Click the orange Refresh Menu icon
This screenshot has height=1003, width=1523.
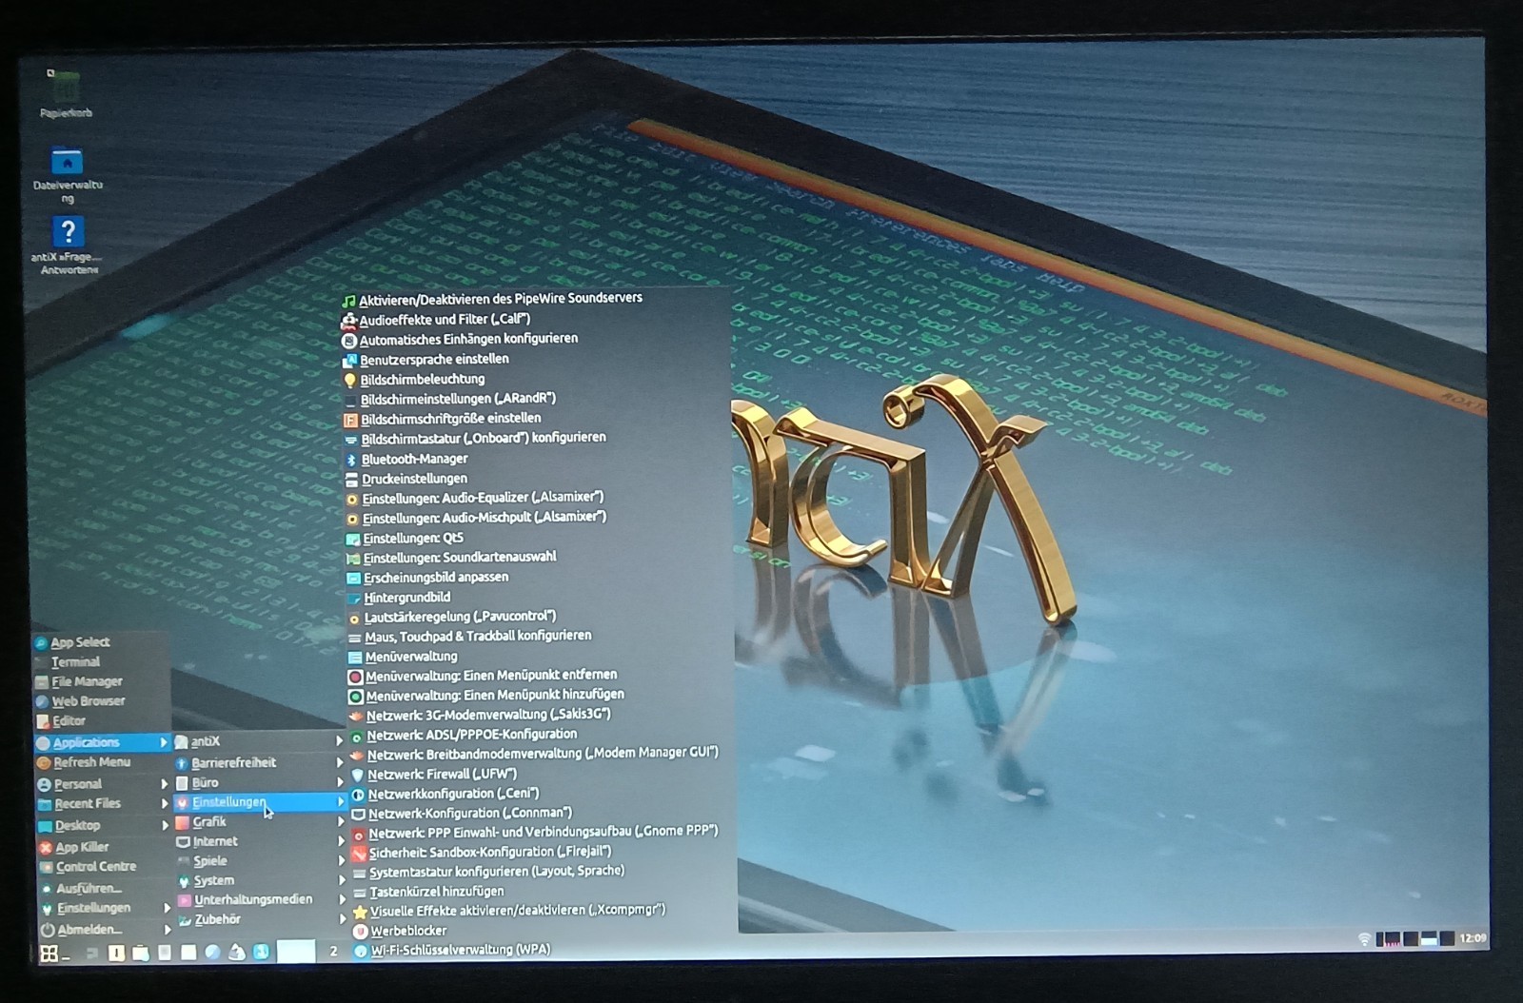point(43,762)
